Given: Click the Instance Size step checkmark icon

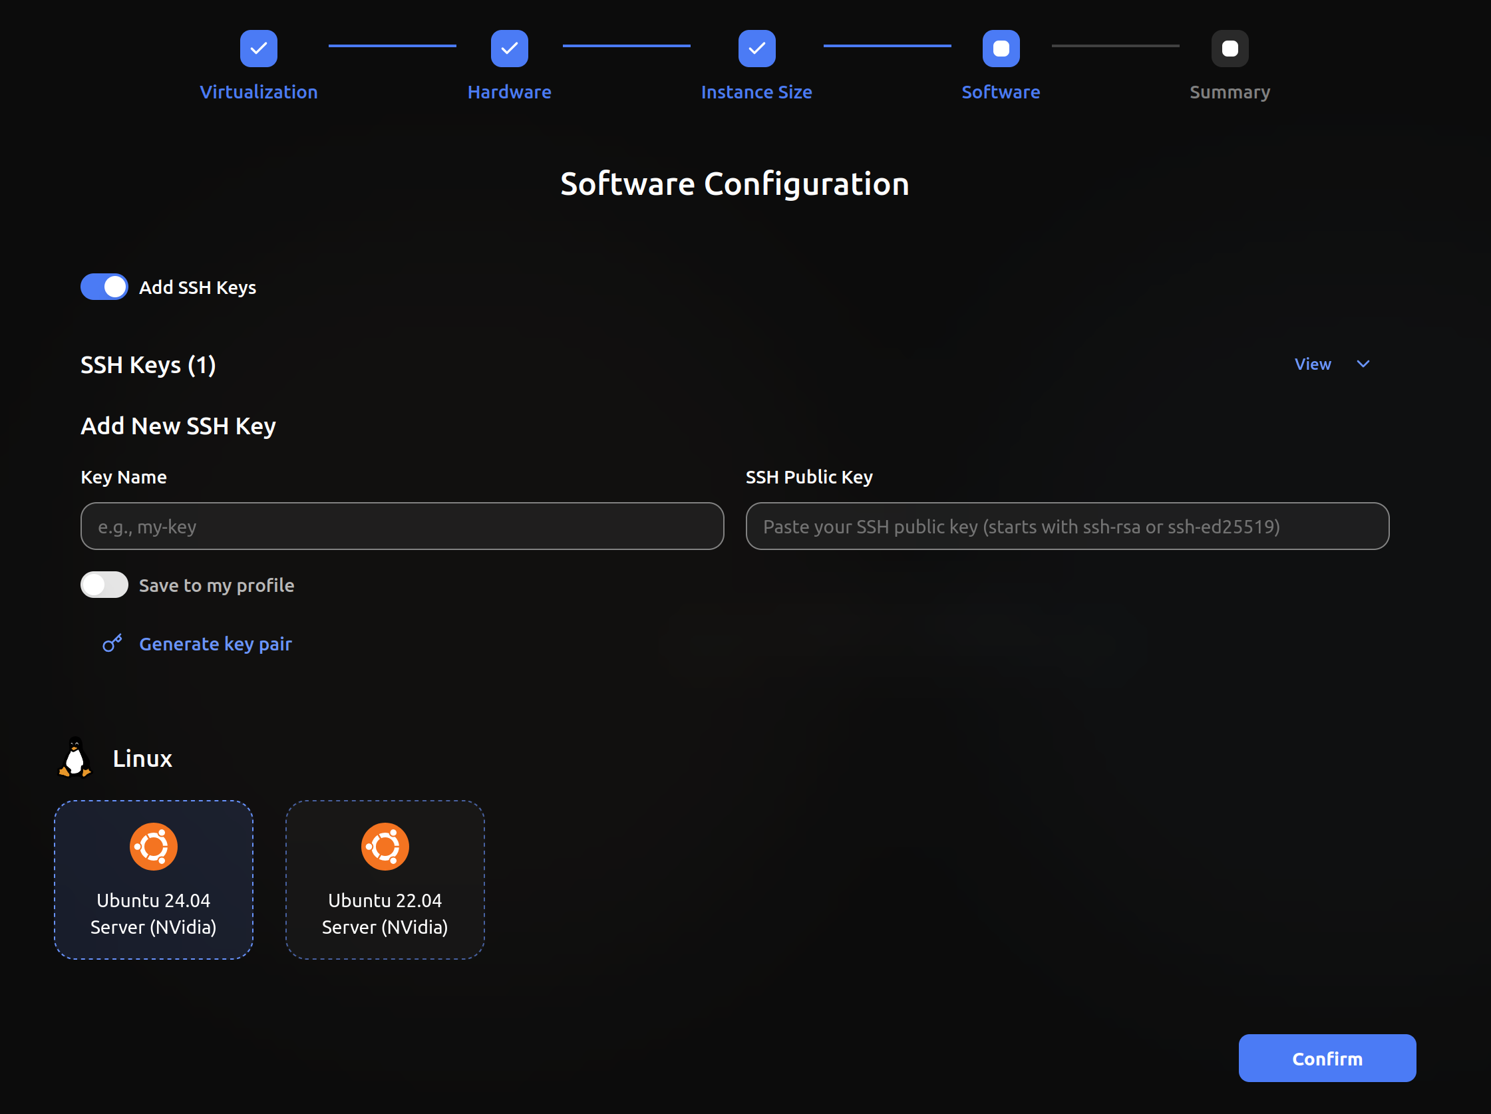Looking at the screenshot, I should click(x=756, y=49).
